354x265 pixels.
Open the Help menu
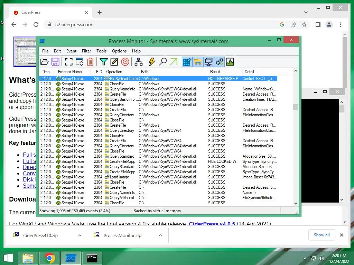tap(136, 51)
